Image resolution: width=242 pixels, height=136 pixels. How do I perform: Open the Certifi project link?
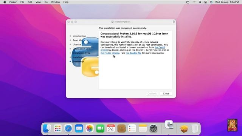click(160, 48)
